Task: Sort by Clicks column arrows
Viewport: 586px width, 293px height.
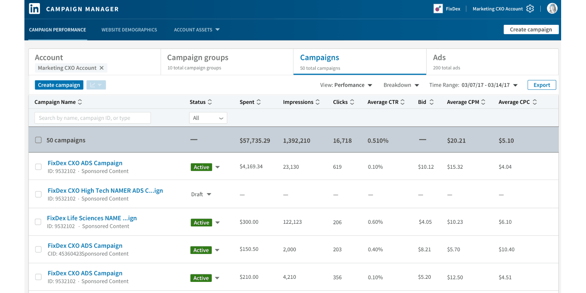Action: click(352, 102)
